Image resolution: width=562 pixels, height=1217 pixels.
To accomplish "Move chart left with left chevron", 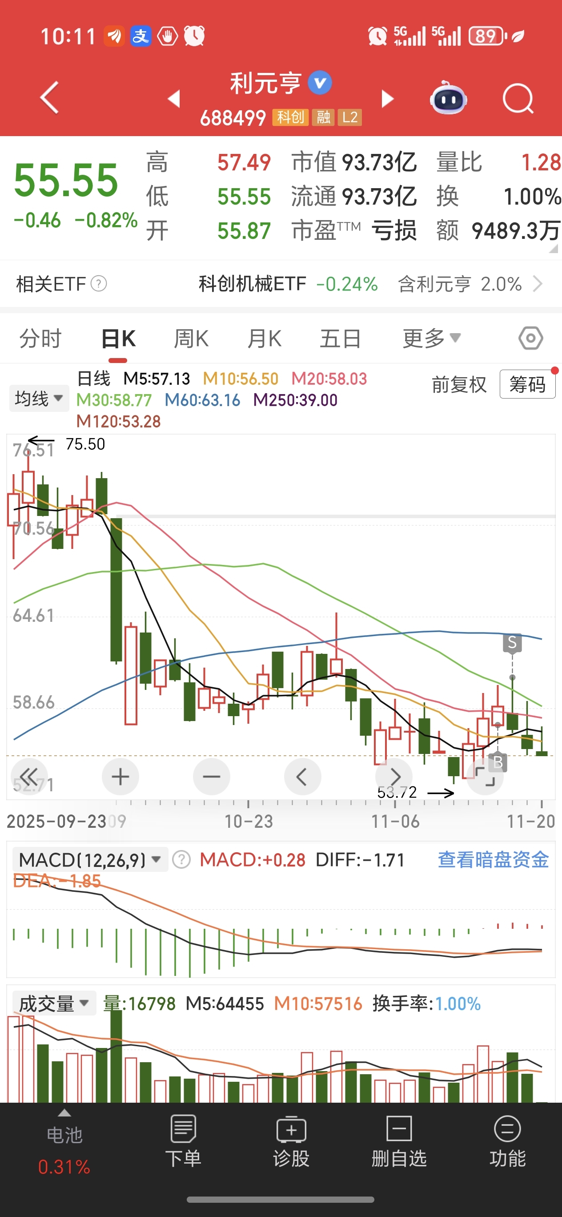I will click(303, 777).
